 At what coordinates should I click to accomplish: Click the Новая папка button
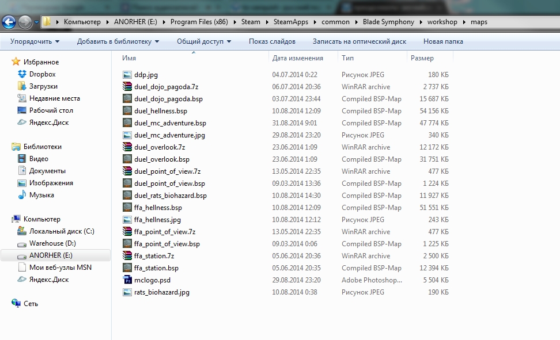point(443,41)
